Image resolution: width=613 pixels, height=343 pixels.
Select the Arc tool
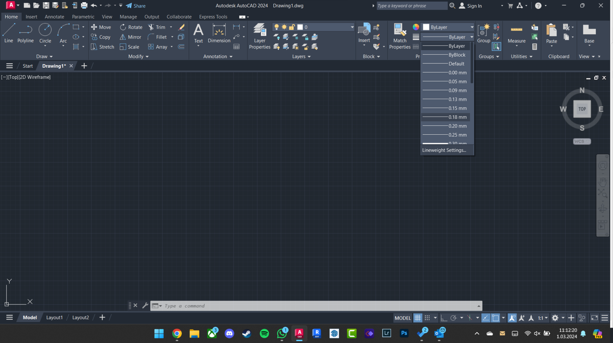point(63,34)
